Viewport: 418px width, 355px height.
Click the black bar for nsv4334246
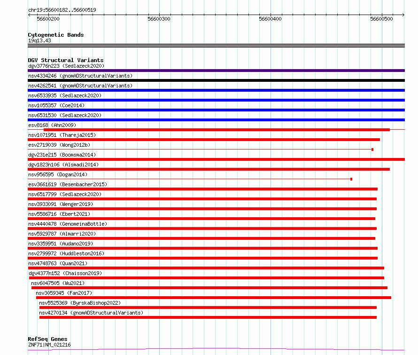click(x=216, y=80)
